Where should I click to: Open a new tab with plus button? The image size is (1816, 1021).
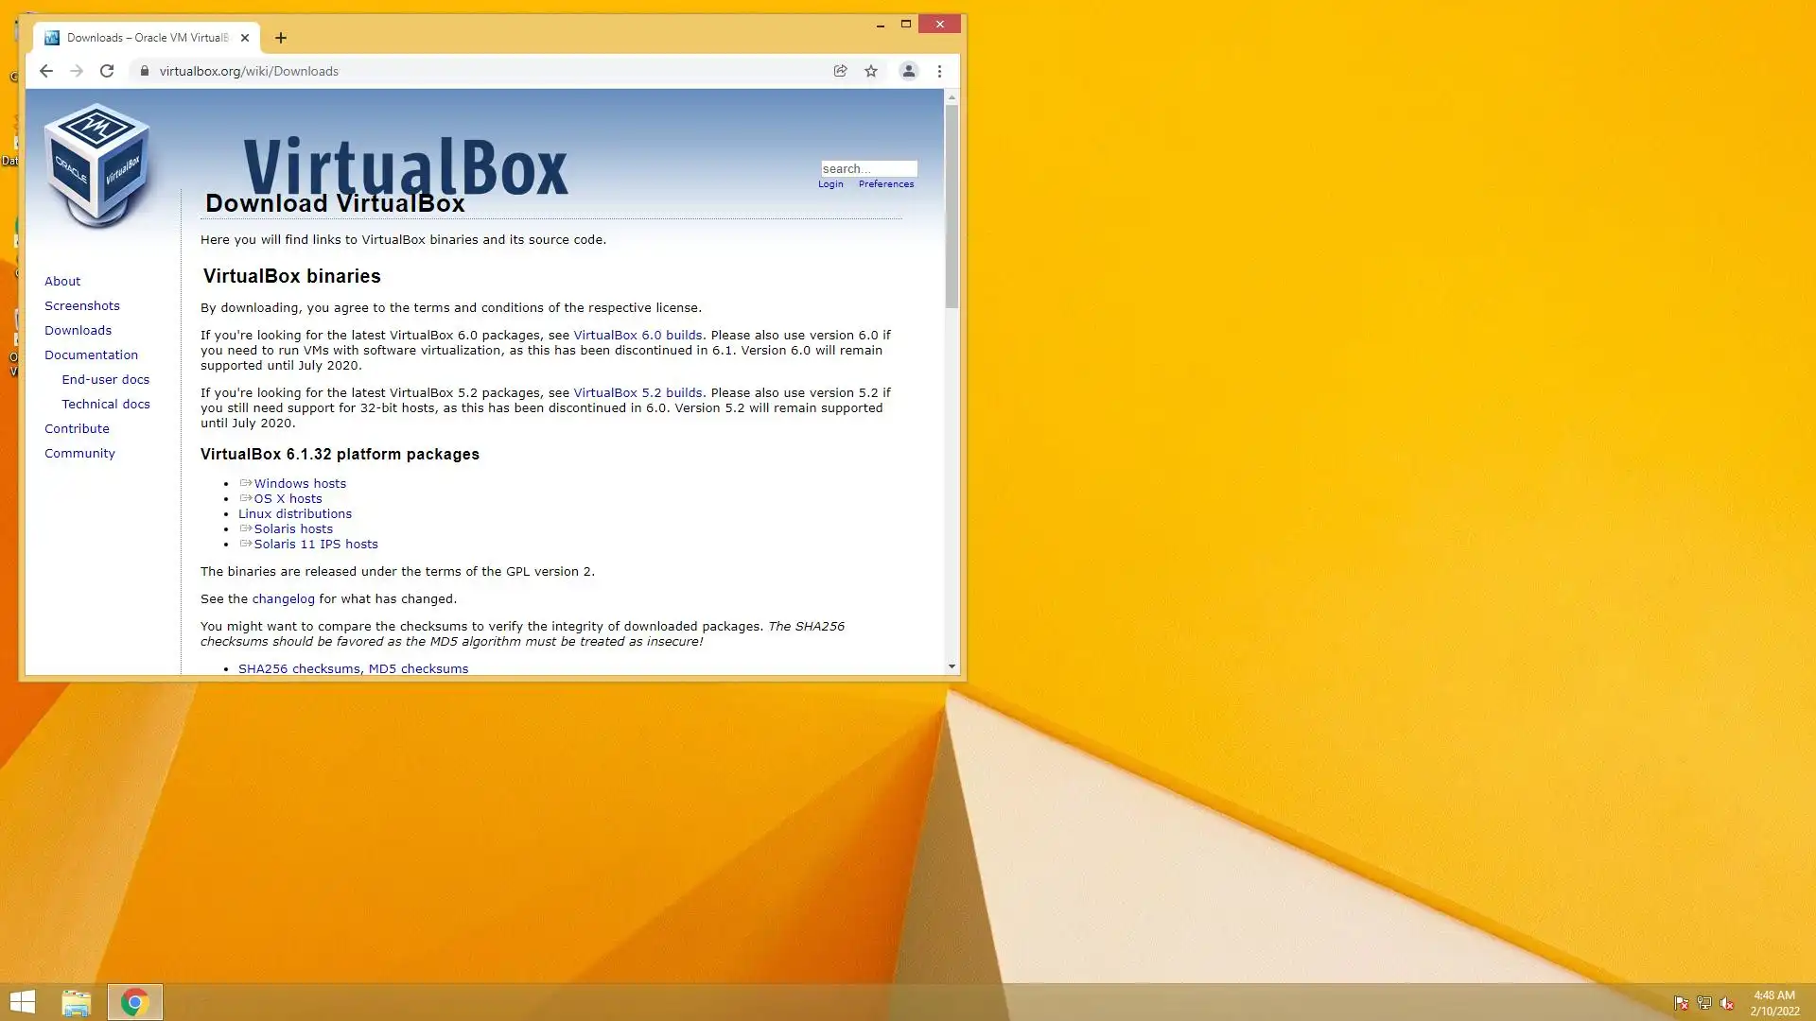280,38
